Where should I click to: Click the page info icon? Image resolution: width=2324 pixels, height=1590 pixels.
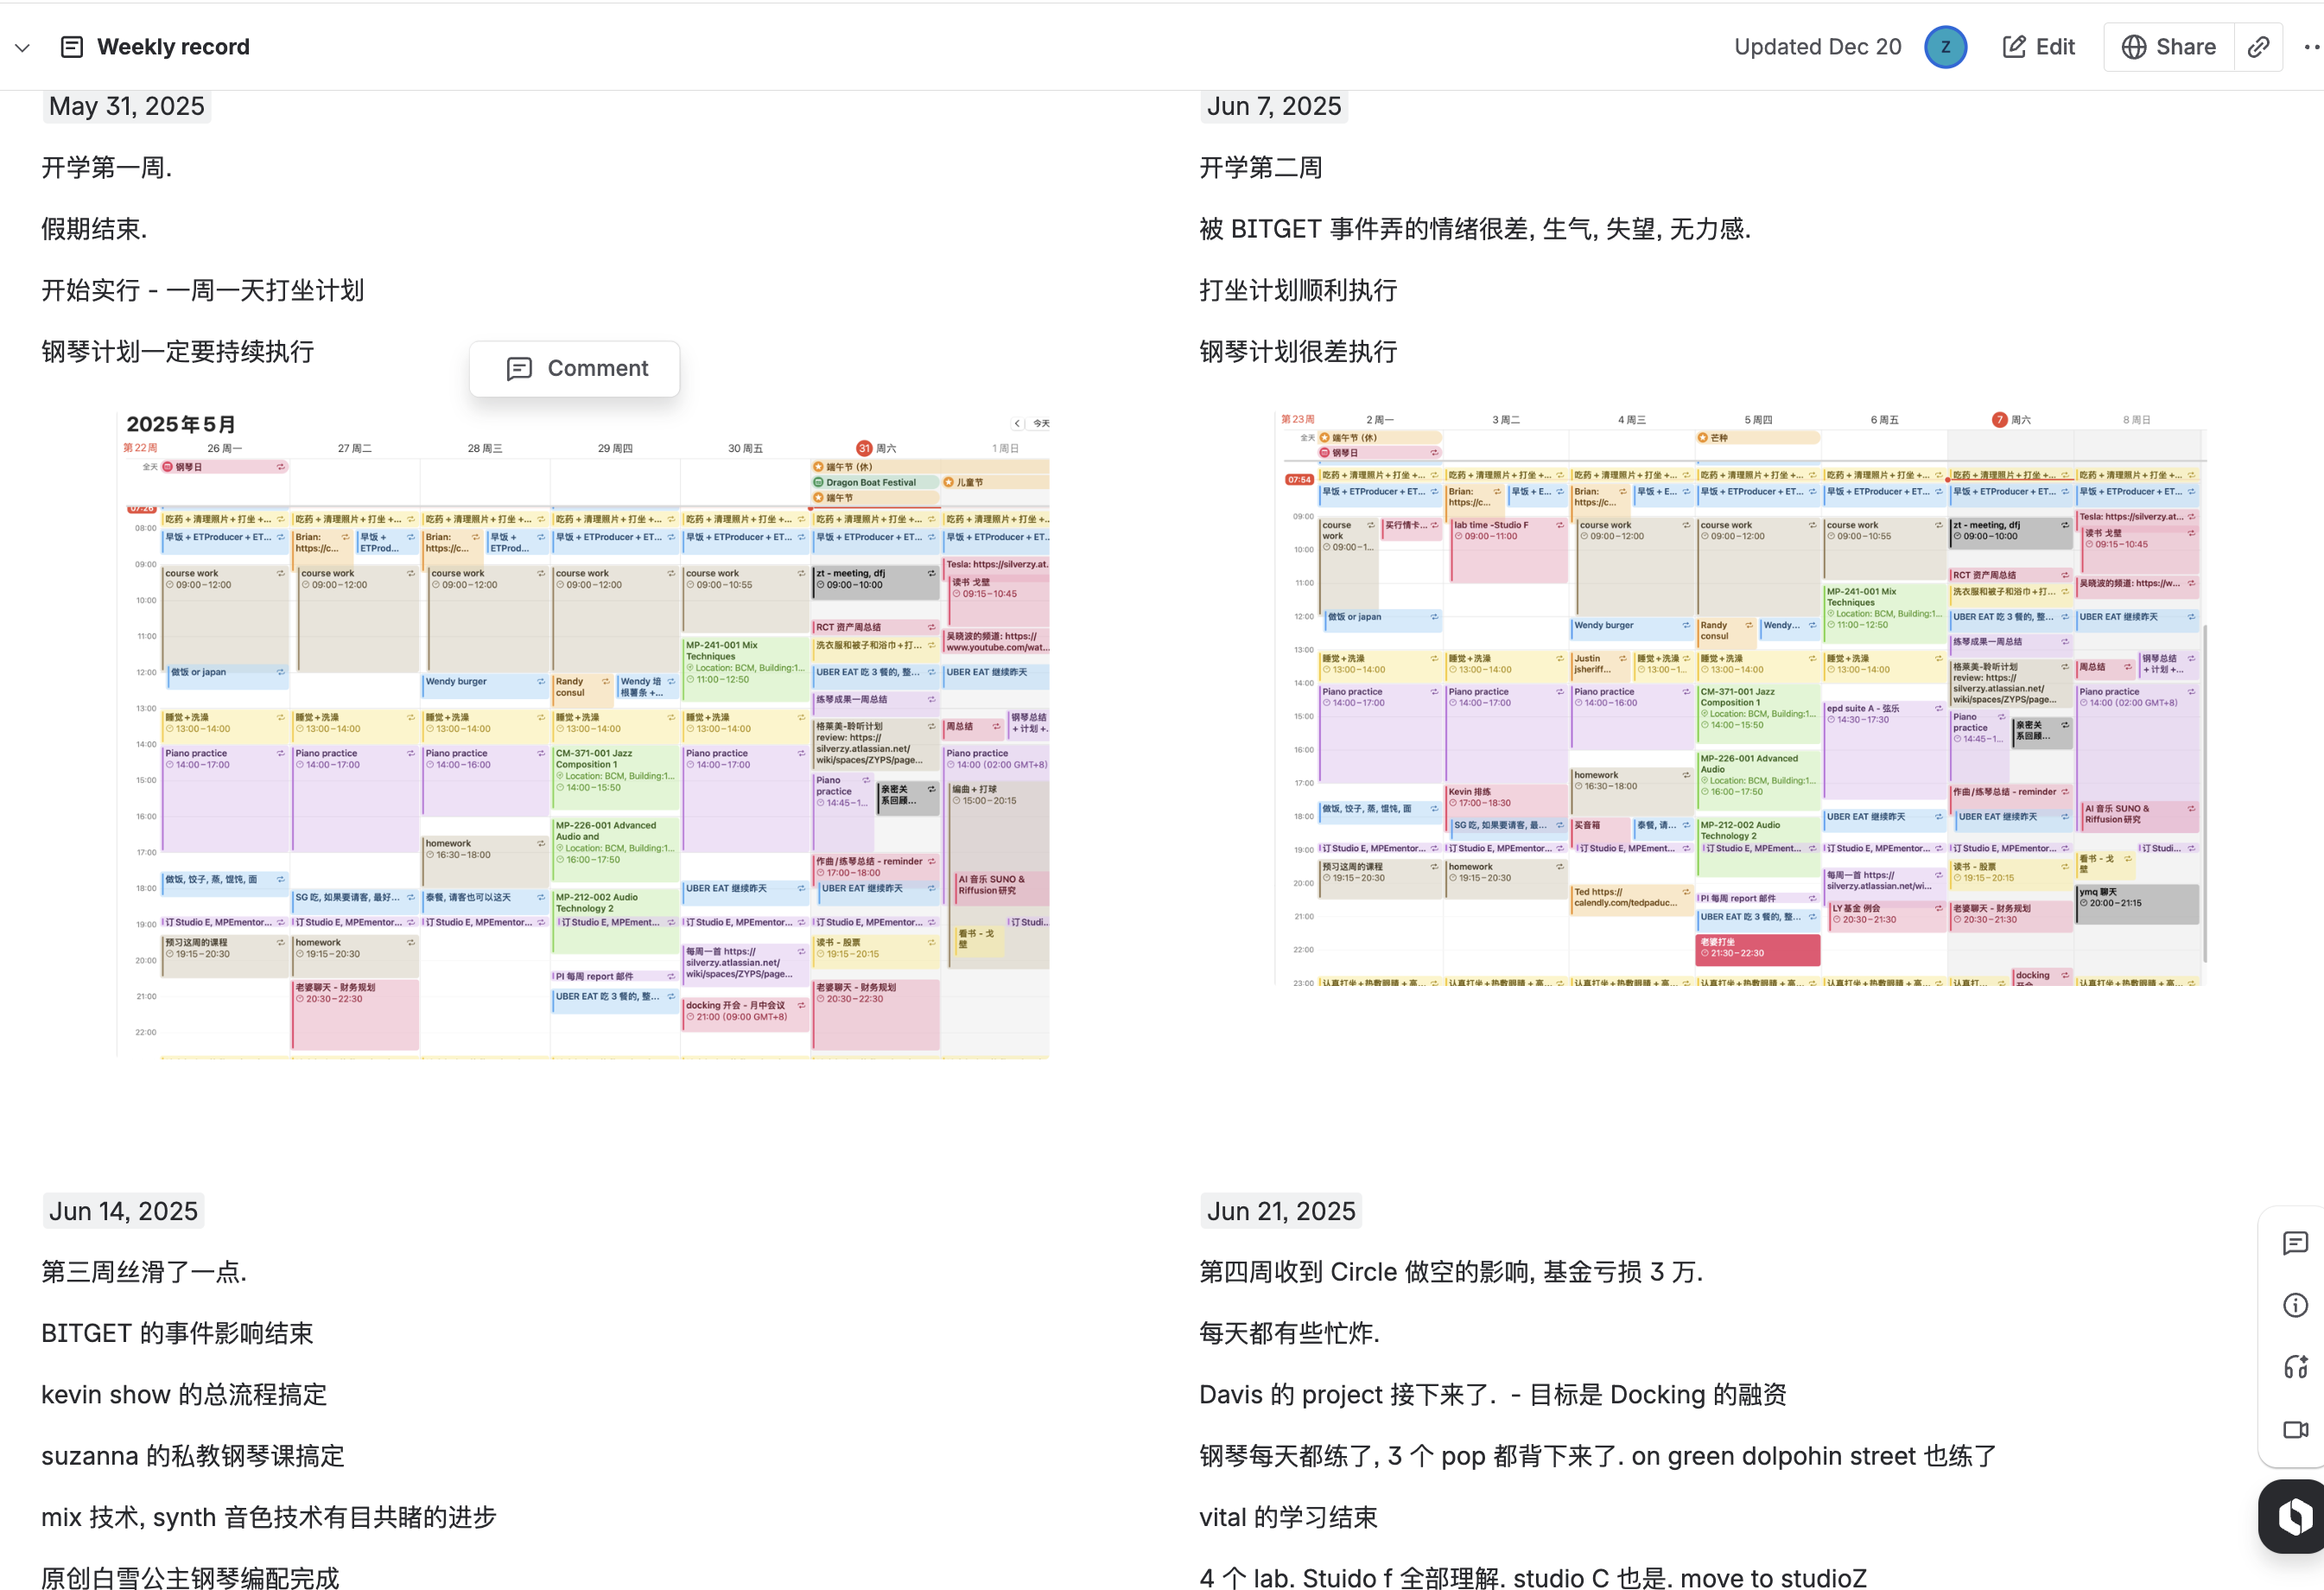pos(2295,1305)
